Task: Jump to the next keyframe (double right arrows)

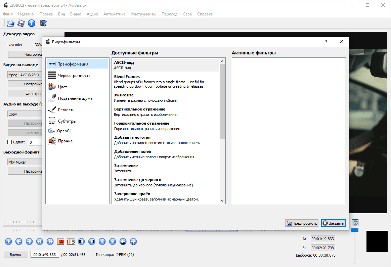Action: point(50,241)
